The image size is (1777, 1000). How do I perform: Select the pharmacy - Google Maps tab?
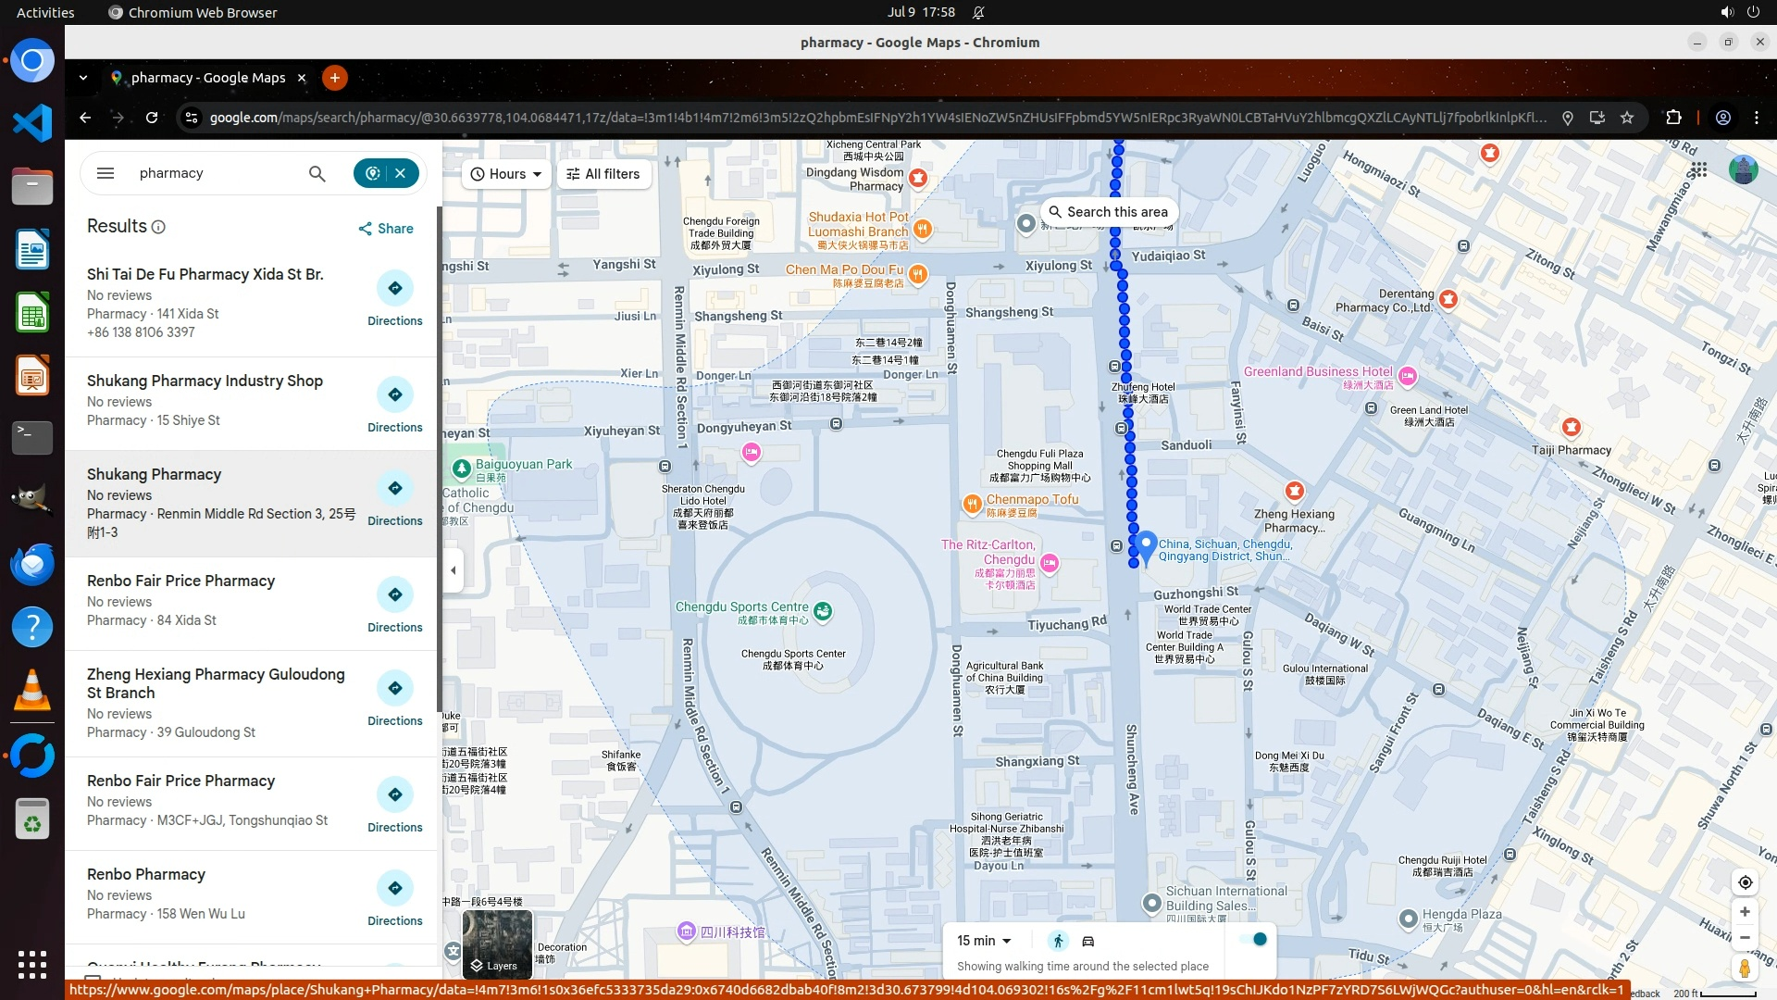(x=208, y=78)
